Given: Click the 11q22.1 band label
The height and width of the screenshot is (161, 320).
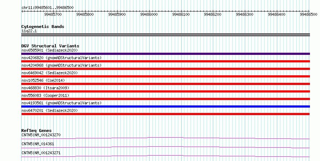Looking at the screenshot, I should [29, 31].
